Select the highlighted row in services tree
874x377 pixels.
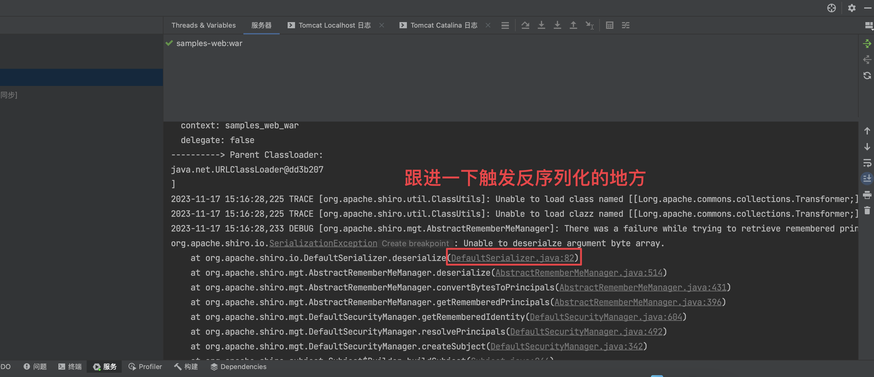81,77
